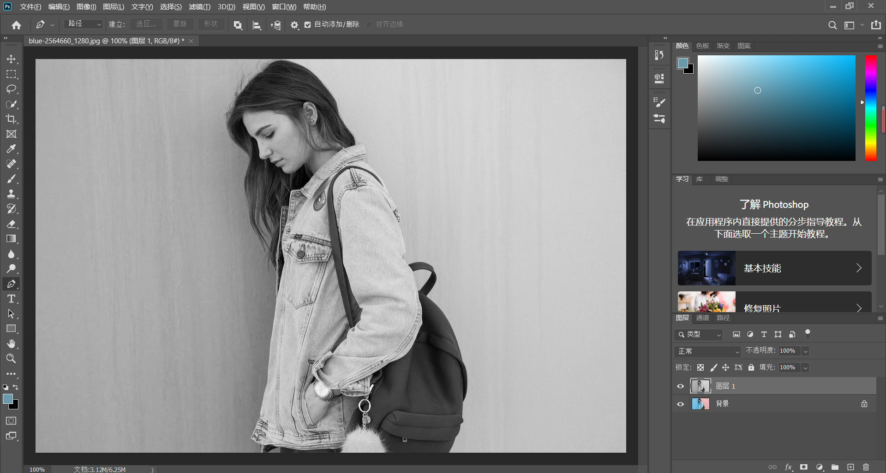The width and height of the screenshot is (886, 473).
Task: Select the Hand tool
Action: (x=11, y=343)
